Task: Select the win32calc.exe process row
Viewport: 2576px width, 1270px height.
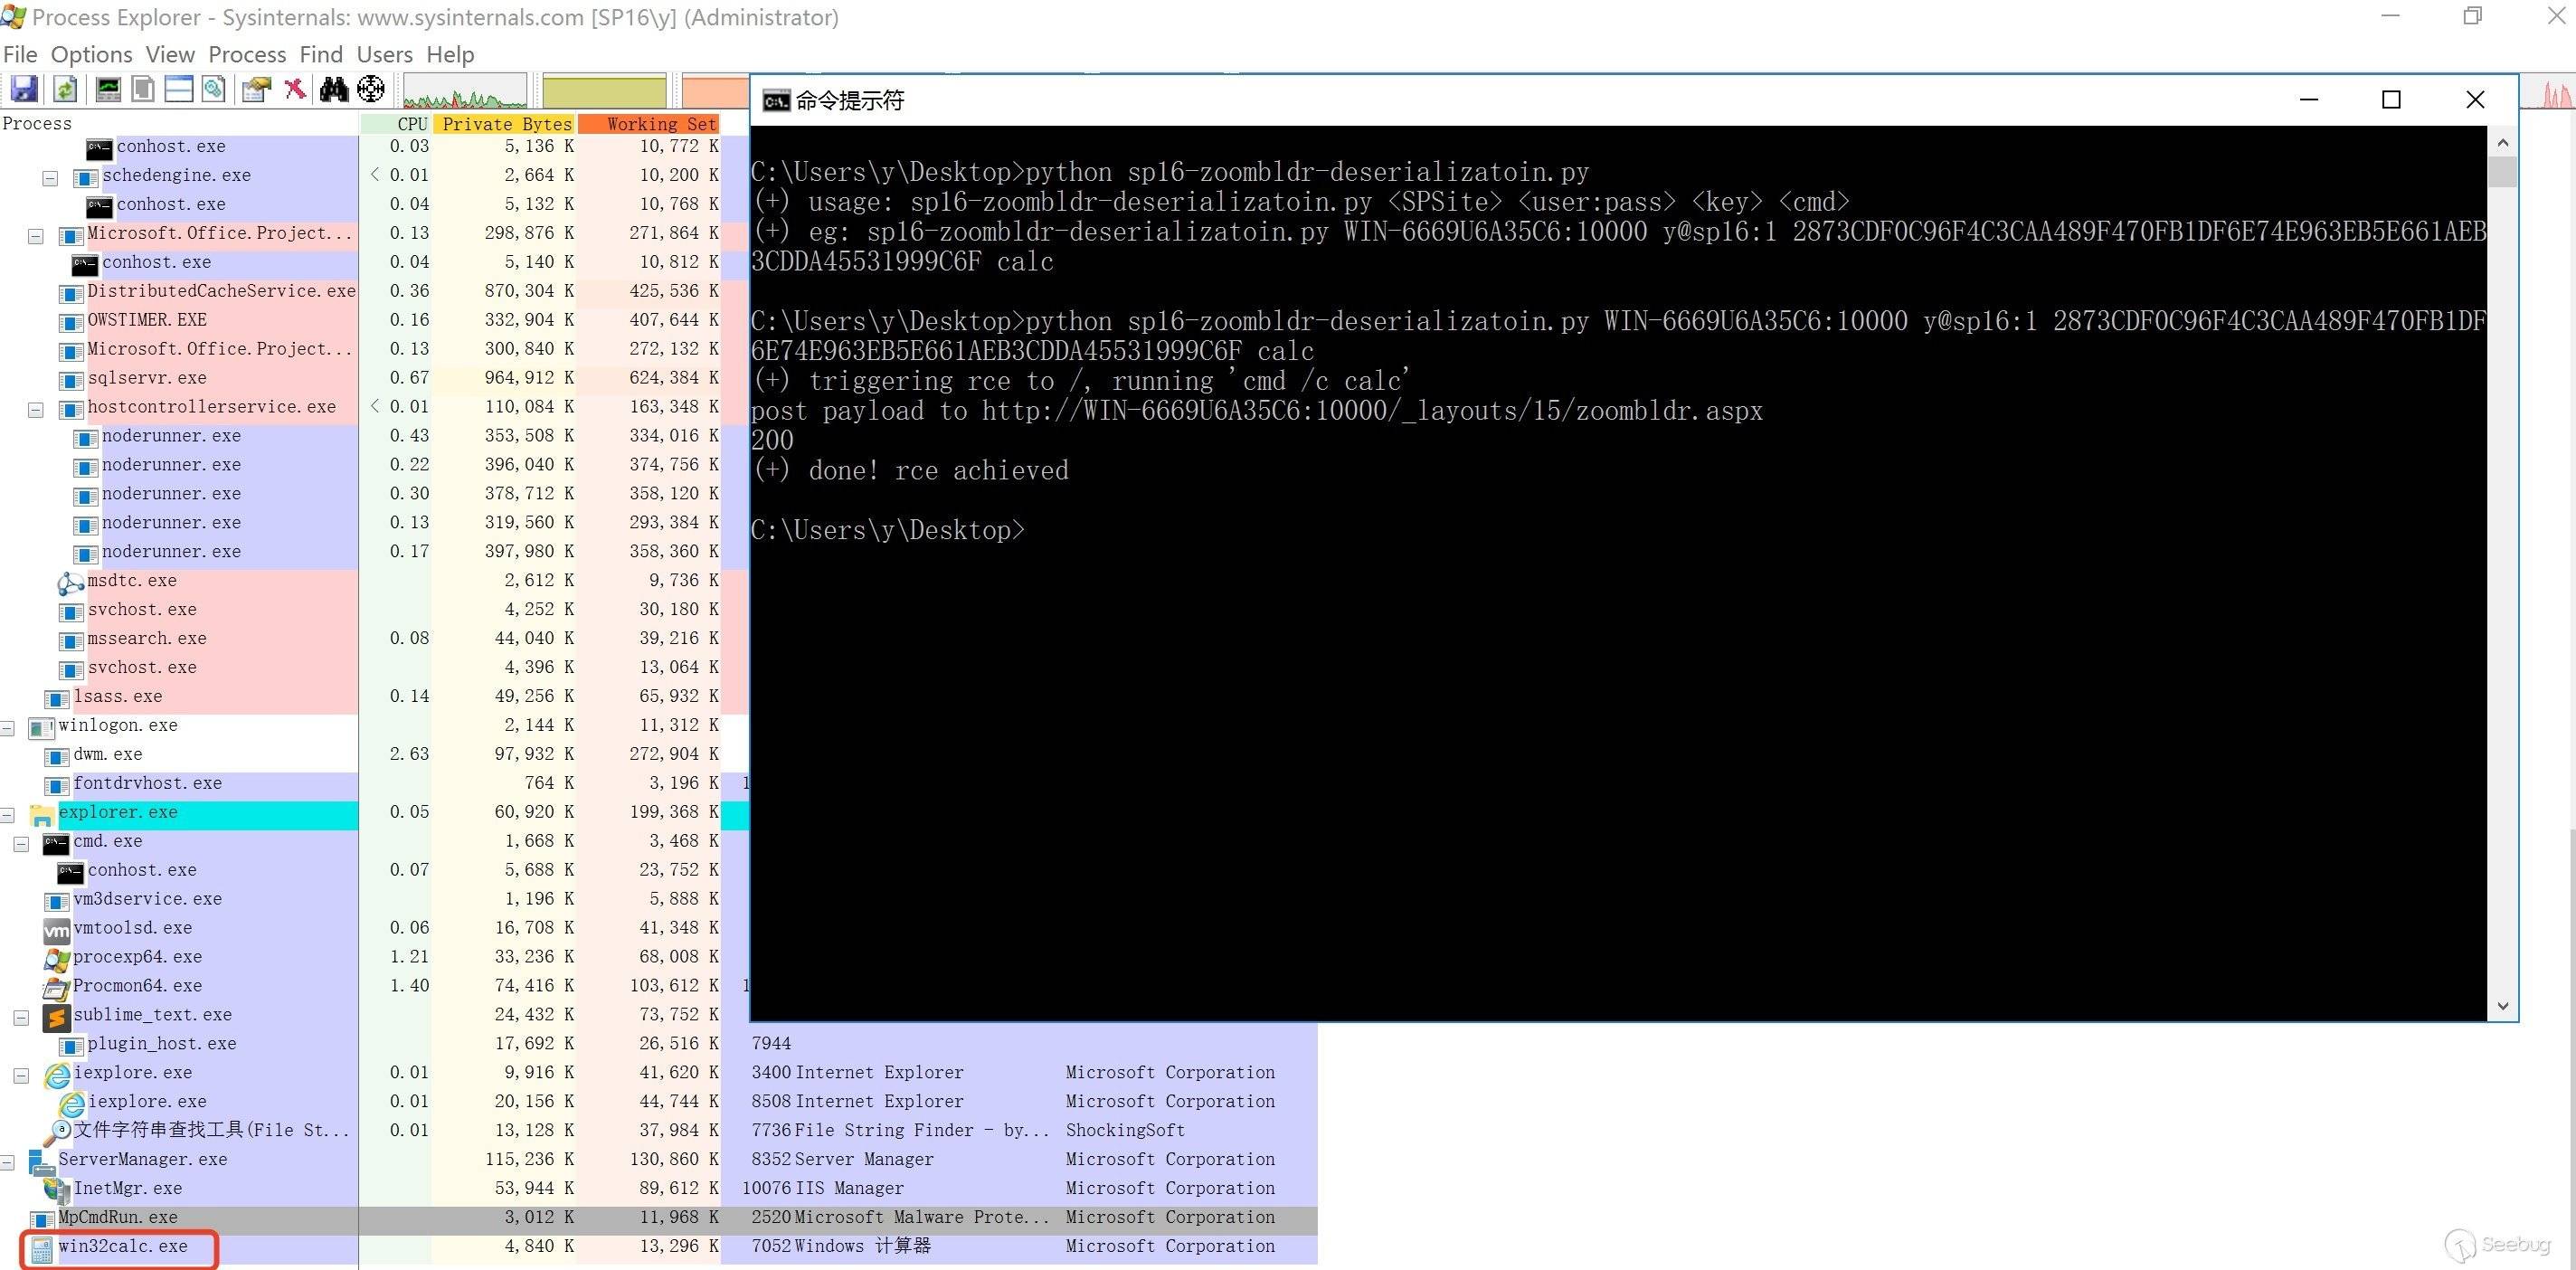Action: click(x=122, y=1246)
